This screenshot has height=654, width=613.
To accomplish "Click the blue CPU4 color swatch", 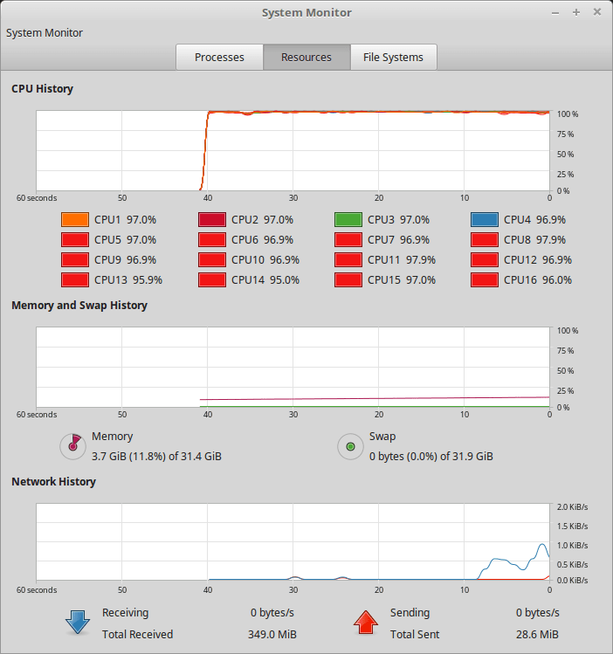I will tap(485, 220).
